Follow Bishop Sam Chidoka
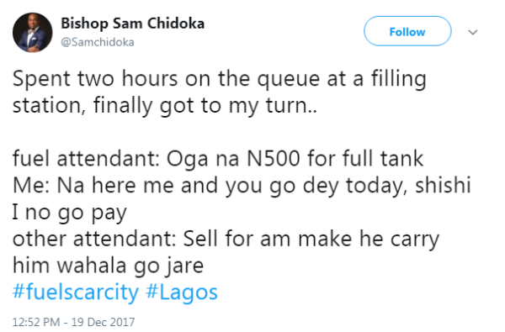Viewport: 505px width, 332px height. (407, 31)
